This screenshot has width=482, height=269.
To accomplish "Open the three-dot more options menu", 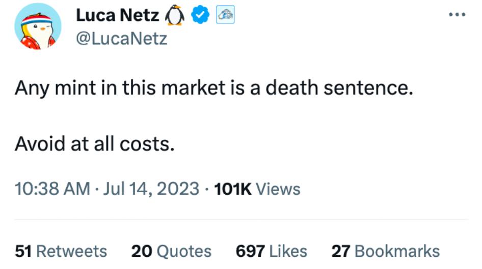I will (457, 15).
